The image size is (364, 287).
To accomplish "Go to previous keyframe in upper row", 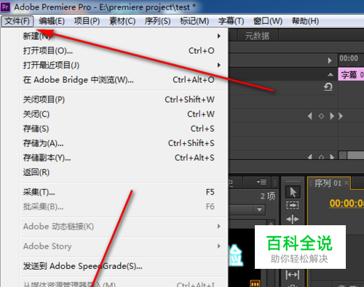I will (309, 116).
